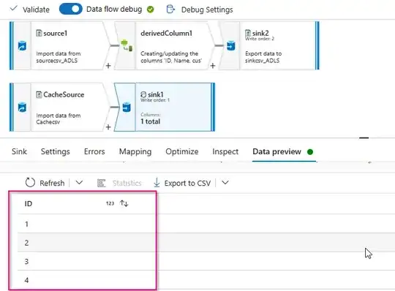Click the Refresh button

pos(45,183)
